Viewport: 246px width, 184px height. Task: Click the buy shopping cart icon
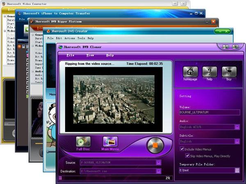229,72
